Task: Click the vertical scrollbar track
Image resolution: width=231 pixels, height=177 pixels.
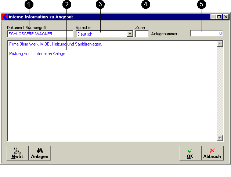Action: point(220,92)
